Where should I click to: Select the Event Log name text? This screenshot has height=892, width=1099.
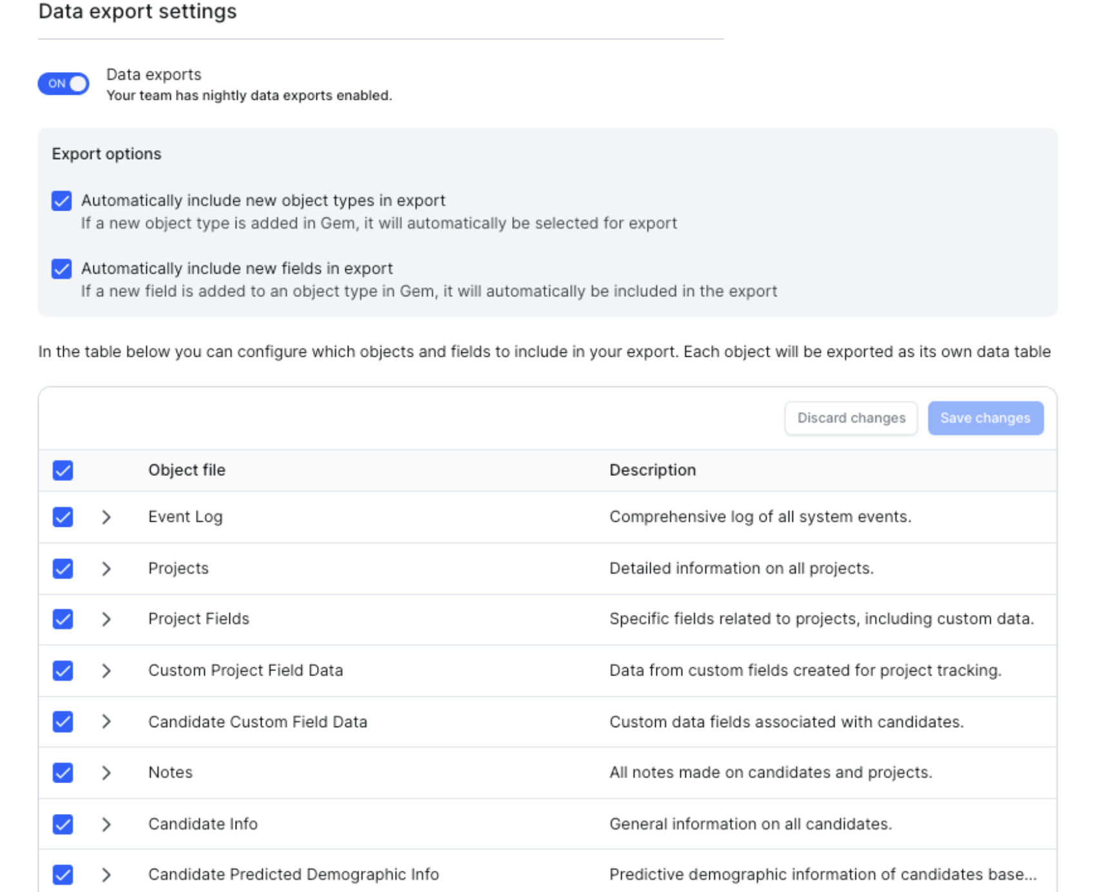pyautogui.click(x=186, y=517)
